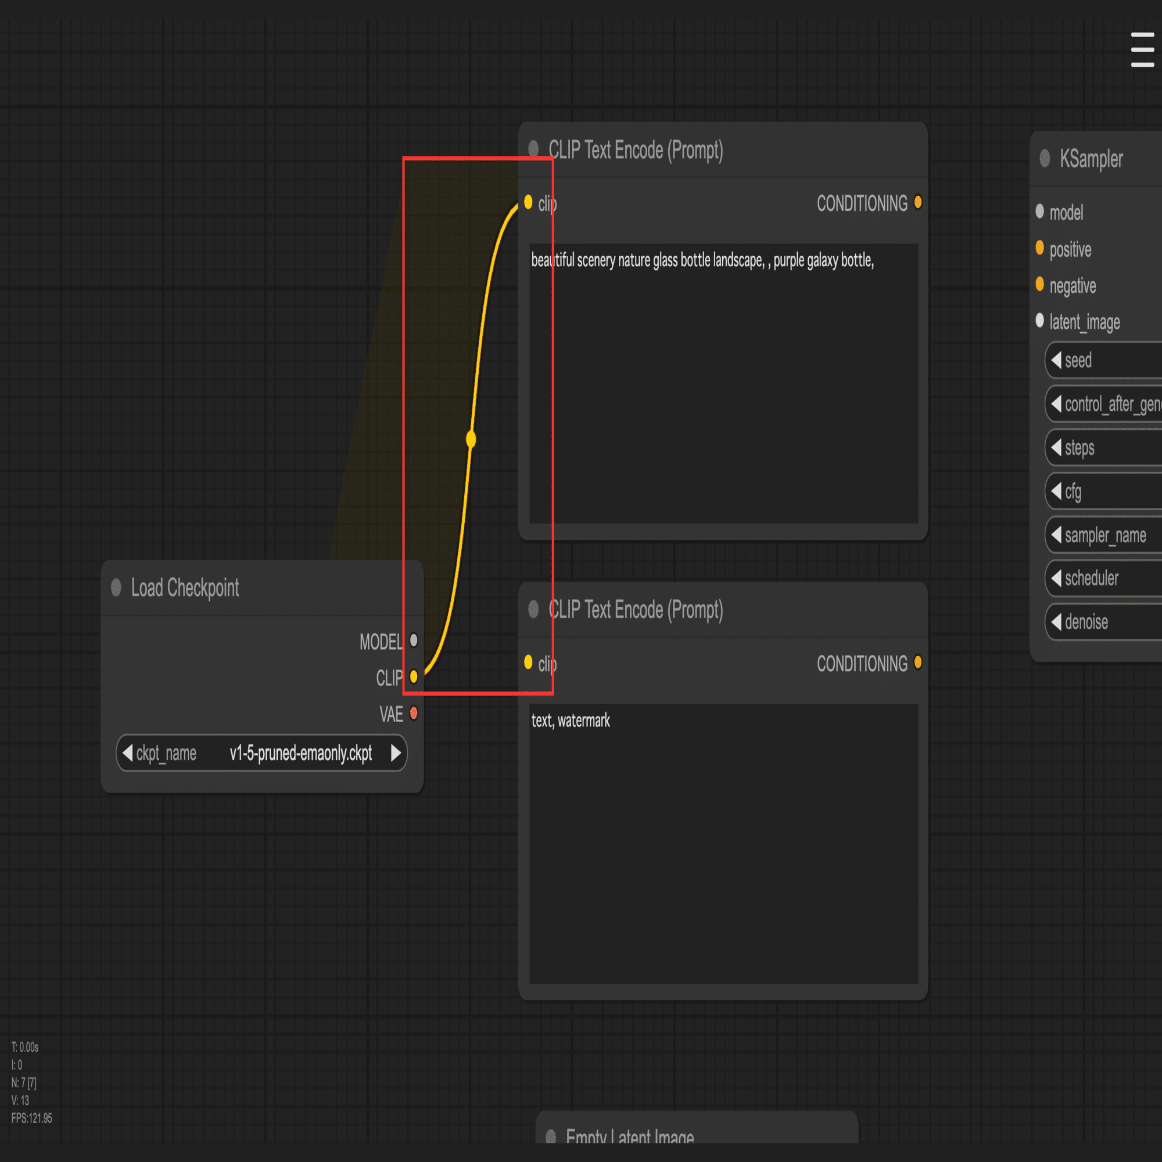1162x1162 pixels.
Task: Click clip input slot of top CLIP Text Encode
Action: coord(528,202)
